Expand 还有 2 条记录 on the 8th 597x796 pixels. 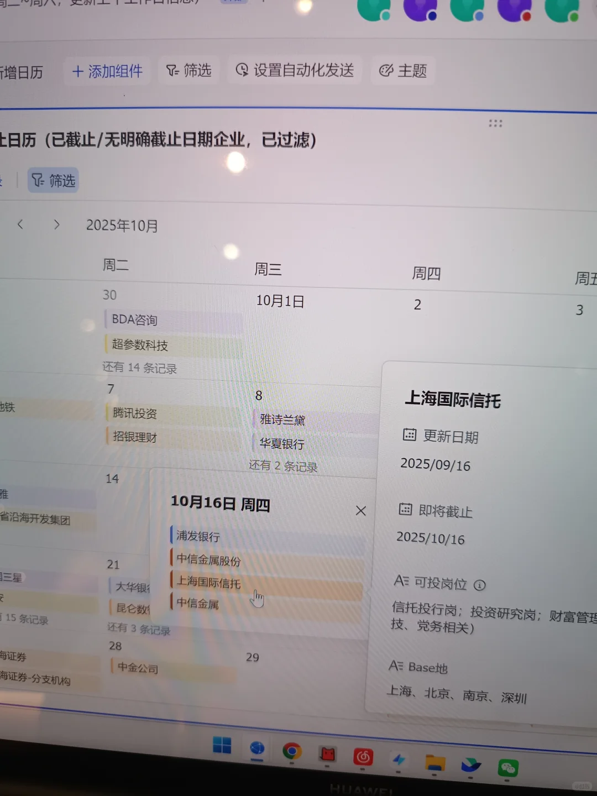point(283,466)
